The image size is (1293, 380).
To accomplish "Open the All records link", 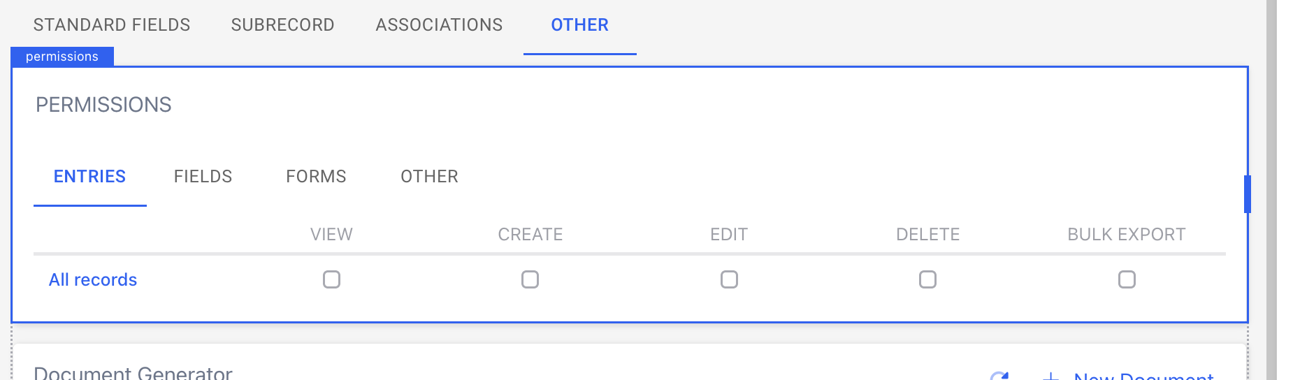I will [x=93, y=280].
